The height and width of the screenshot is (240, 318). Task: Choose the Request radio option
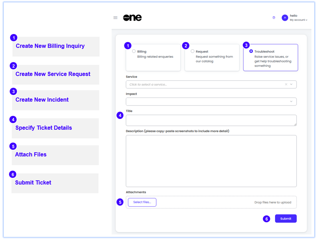(193, 51)
